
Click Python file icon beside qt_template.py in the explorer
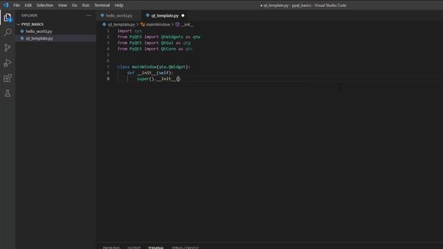tap(22, 38)
